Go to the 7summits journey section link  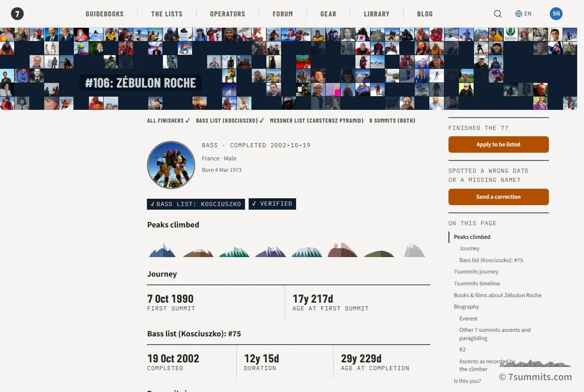pos(476,272)
